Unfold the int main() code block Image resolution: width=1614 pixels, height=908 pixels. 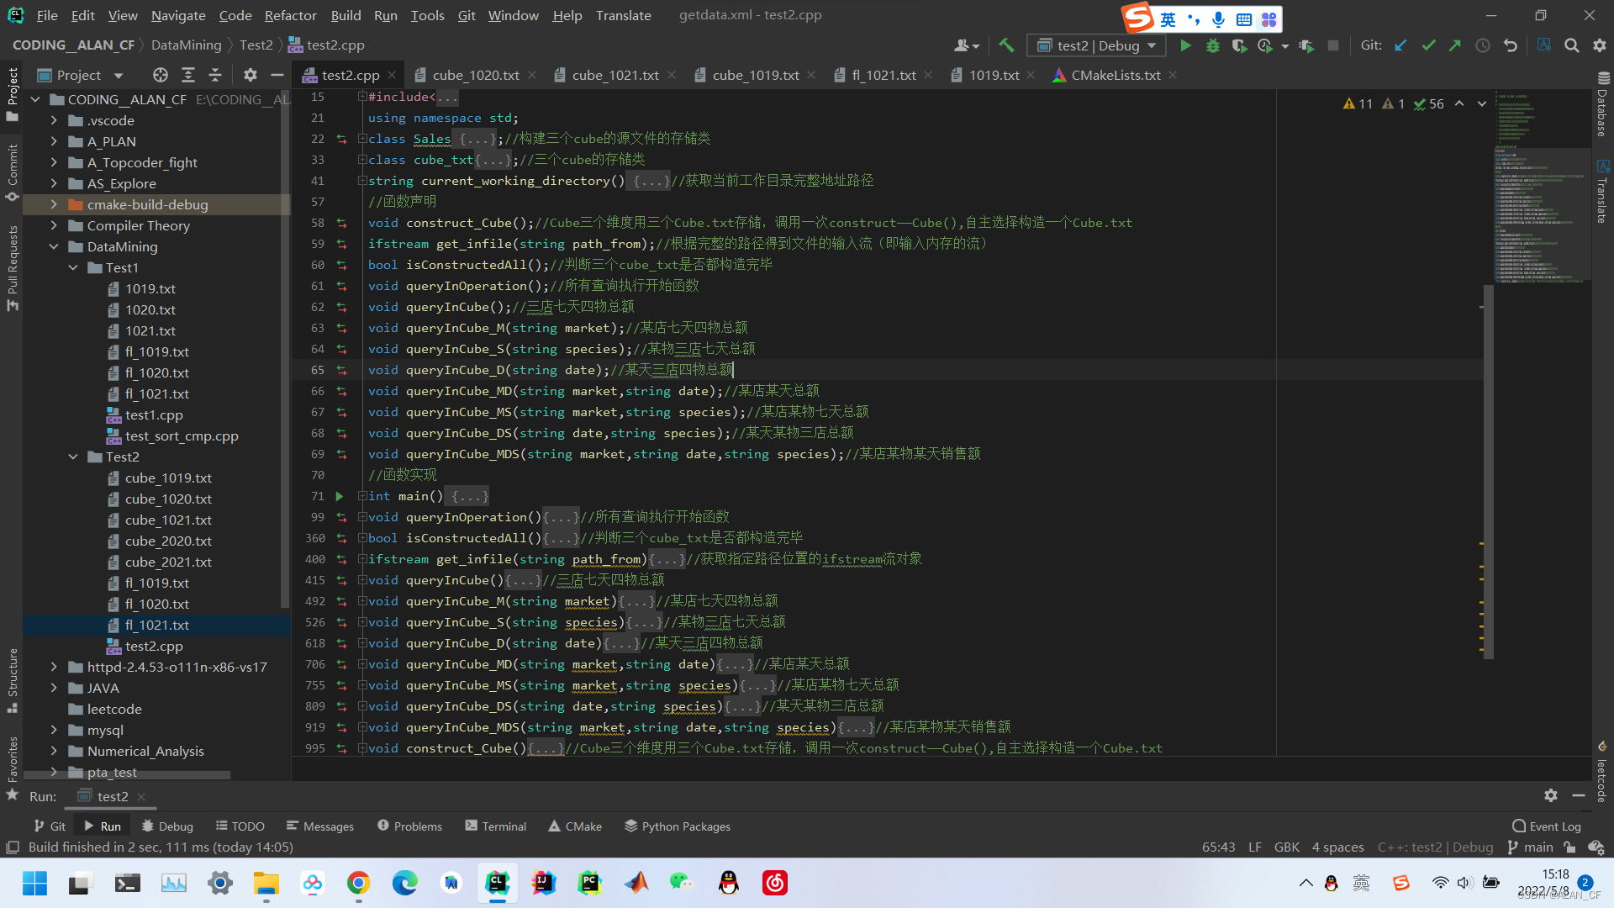click(361, 496)
